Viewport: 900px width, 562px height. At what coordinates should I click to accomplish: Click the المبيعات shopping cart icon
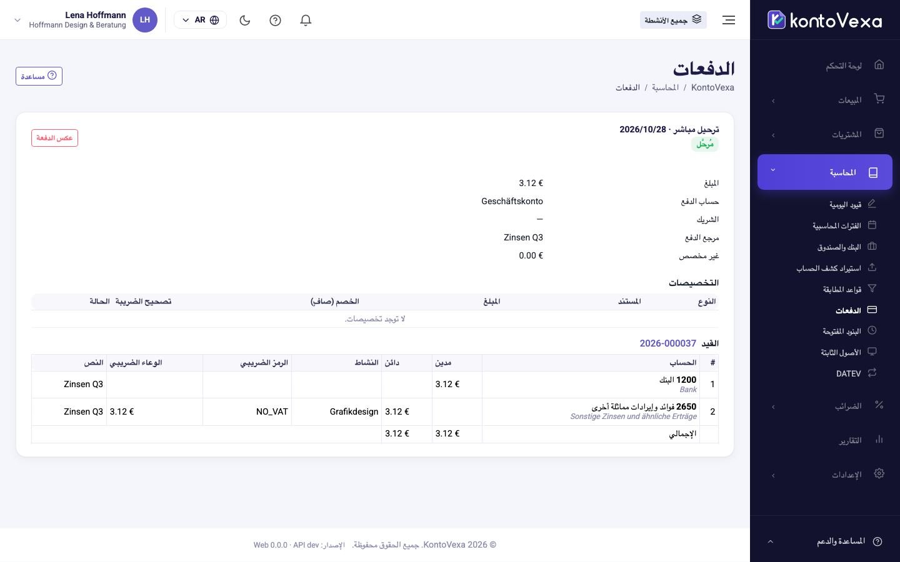coord(879,99)
